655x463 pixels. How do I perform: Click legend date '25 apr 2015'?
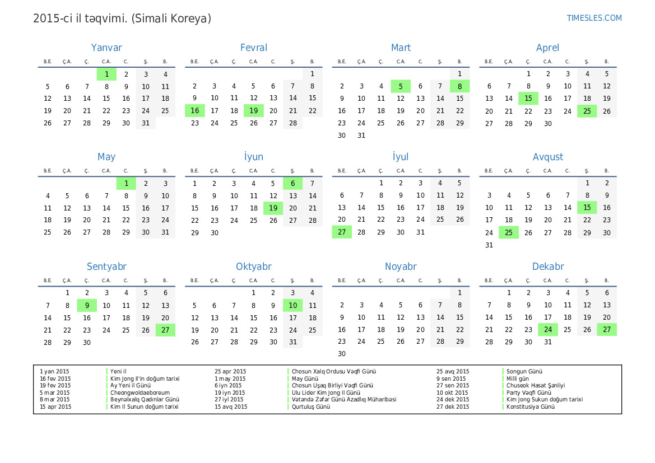(230, 372)
